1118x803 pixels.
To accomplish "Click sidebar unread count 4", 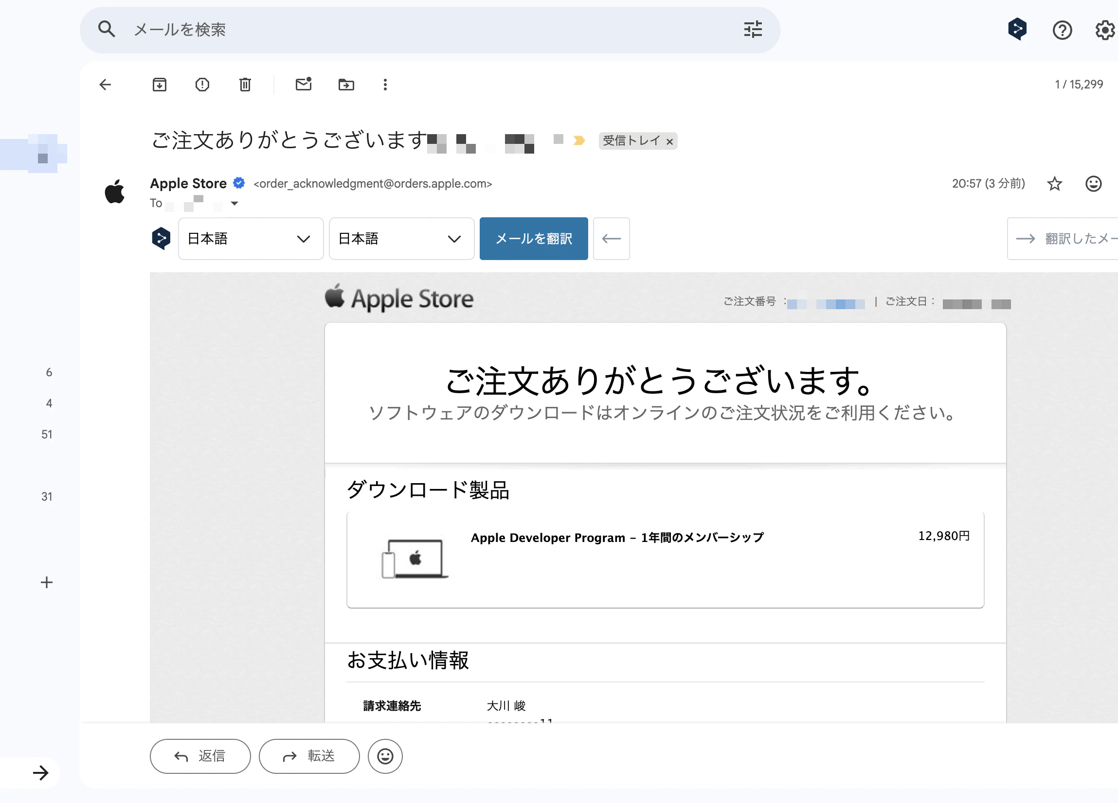I will (49, 403).
